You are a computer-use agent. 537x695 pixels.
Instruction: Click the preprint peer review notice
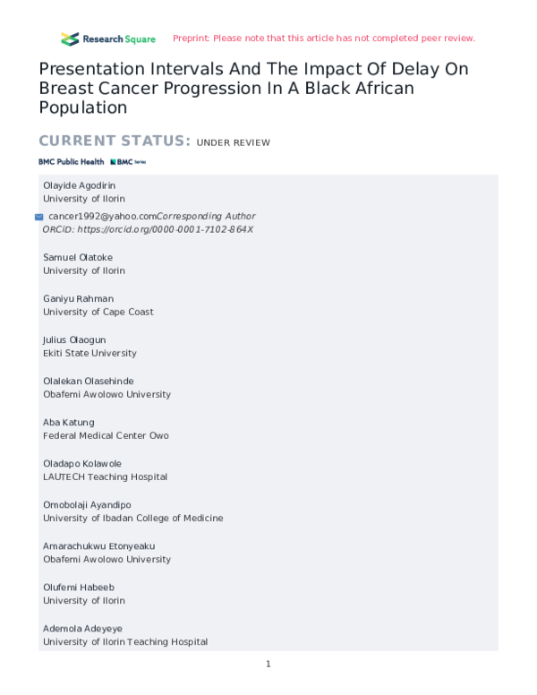[323, 39]
